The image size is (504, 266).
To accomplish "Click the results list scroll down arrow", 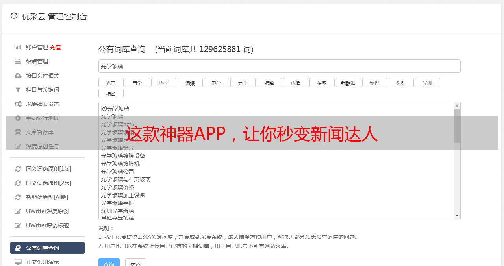I will (x=457, y=216).
